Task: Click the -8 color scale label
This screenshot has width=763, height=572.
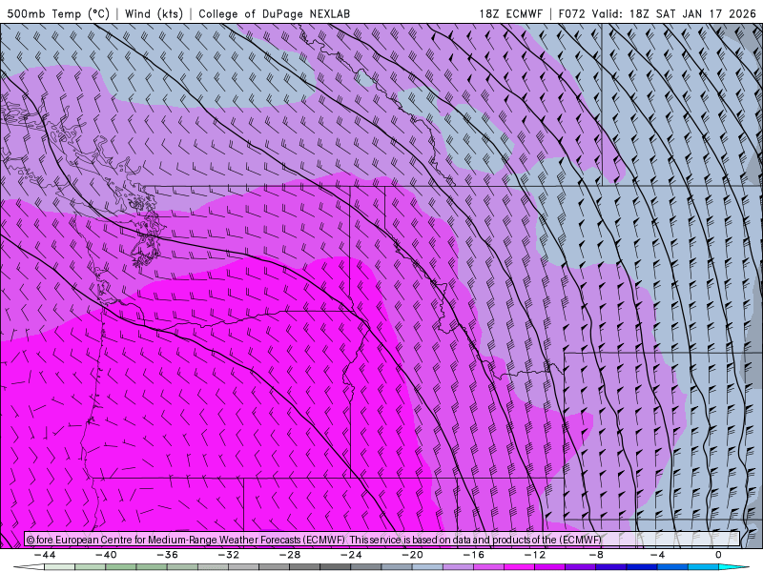Action: point(596,555)
